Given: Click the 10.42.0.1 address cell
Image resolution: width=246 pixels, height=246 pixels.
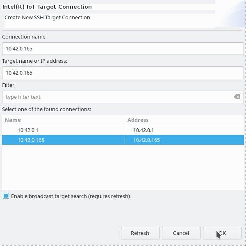Looking at the screenshot, I should 184,130.
